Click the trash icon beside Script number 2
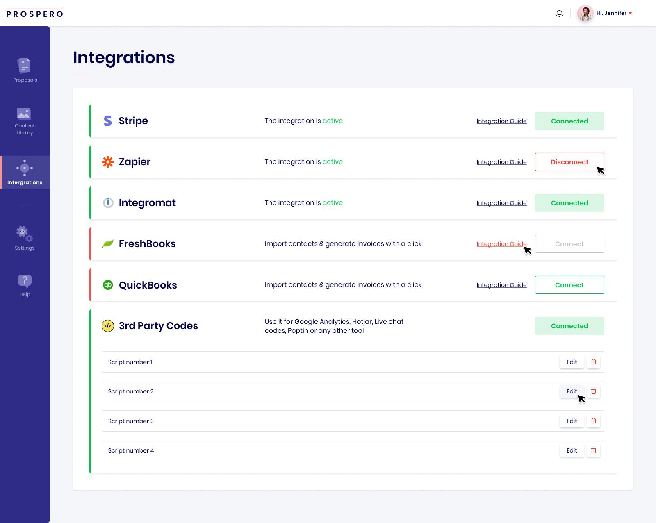The width and height of the screenshot is (656, 523). 594,391
